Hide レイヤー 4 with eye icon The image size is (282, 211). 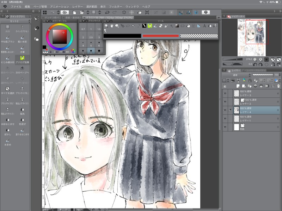(x=225, y=110)
